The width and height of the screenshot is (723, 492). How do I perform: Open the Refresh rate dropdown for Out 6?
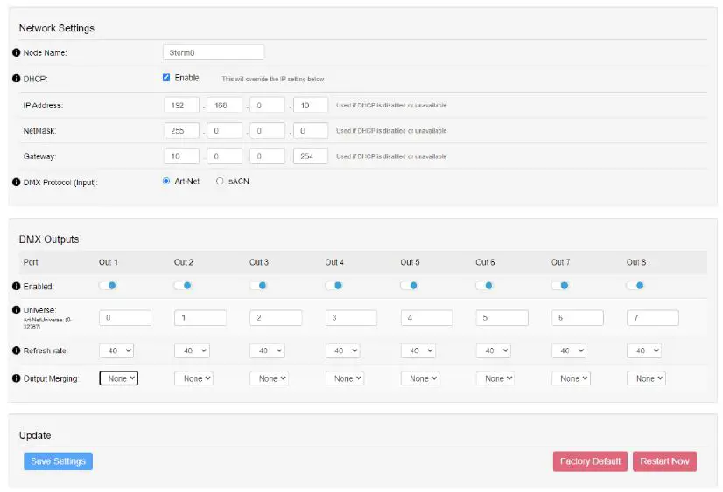pos(494,350)
